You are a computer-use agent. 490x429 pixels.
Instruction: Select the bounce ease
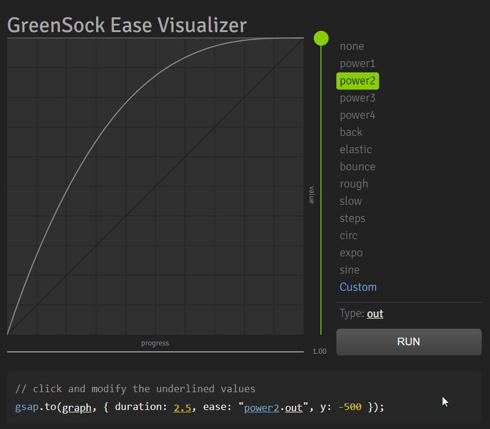(357, 167)
